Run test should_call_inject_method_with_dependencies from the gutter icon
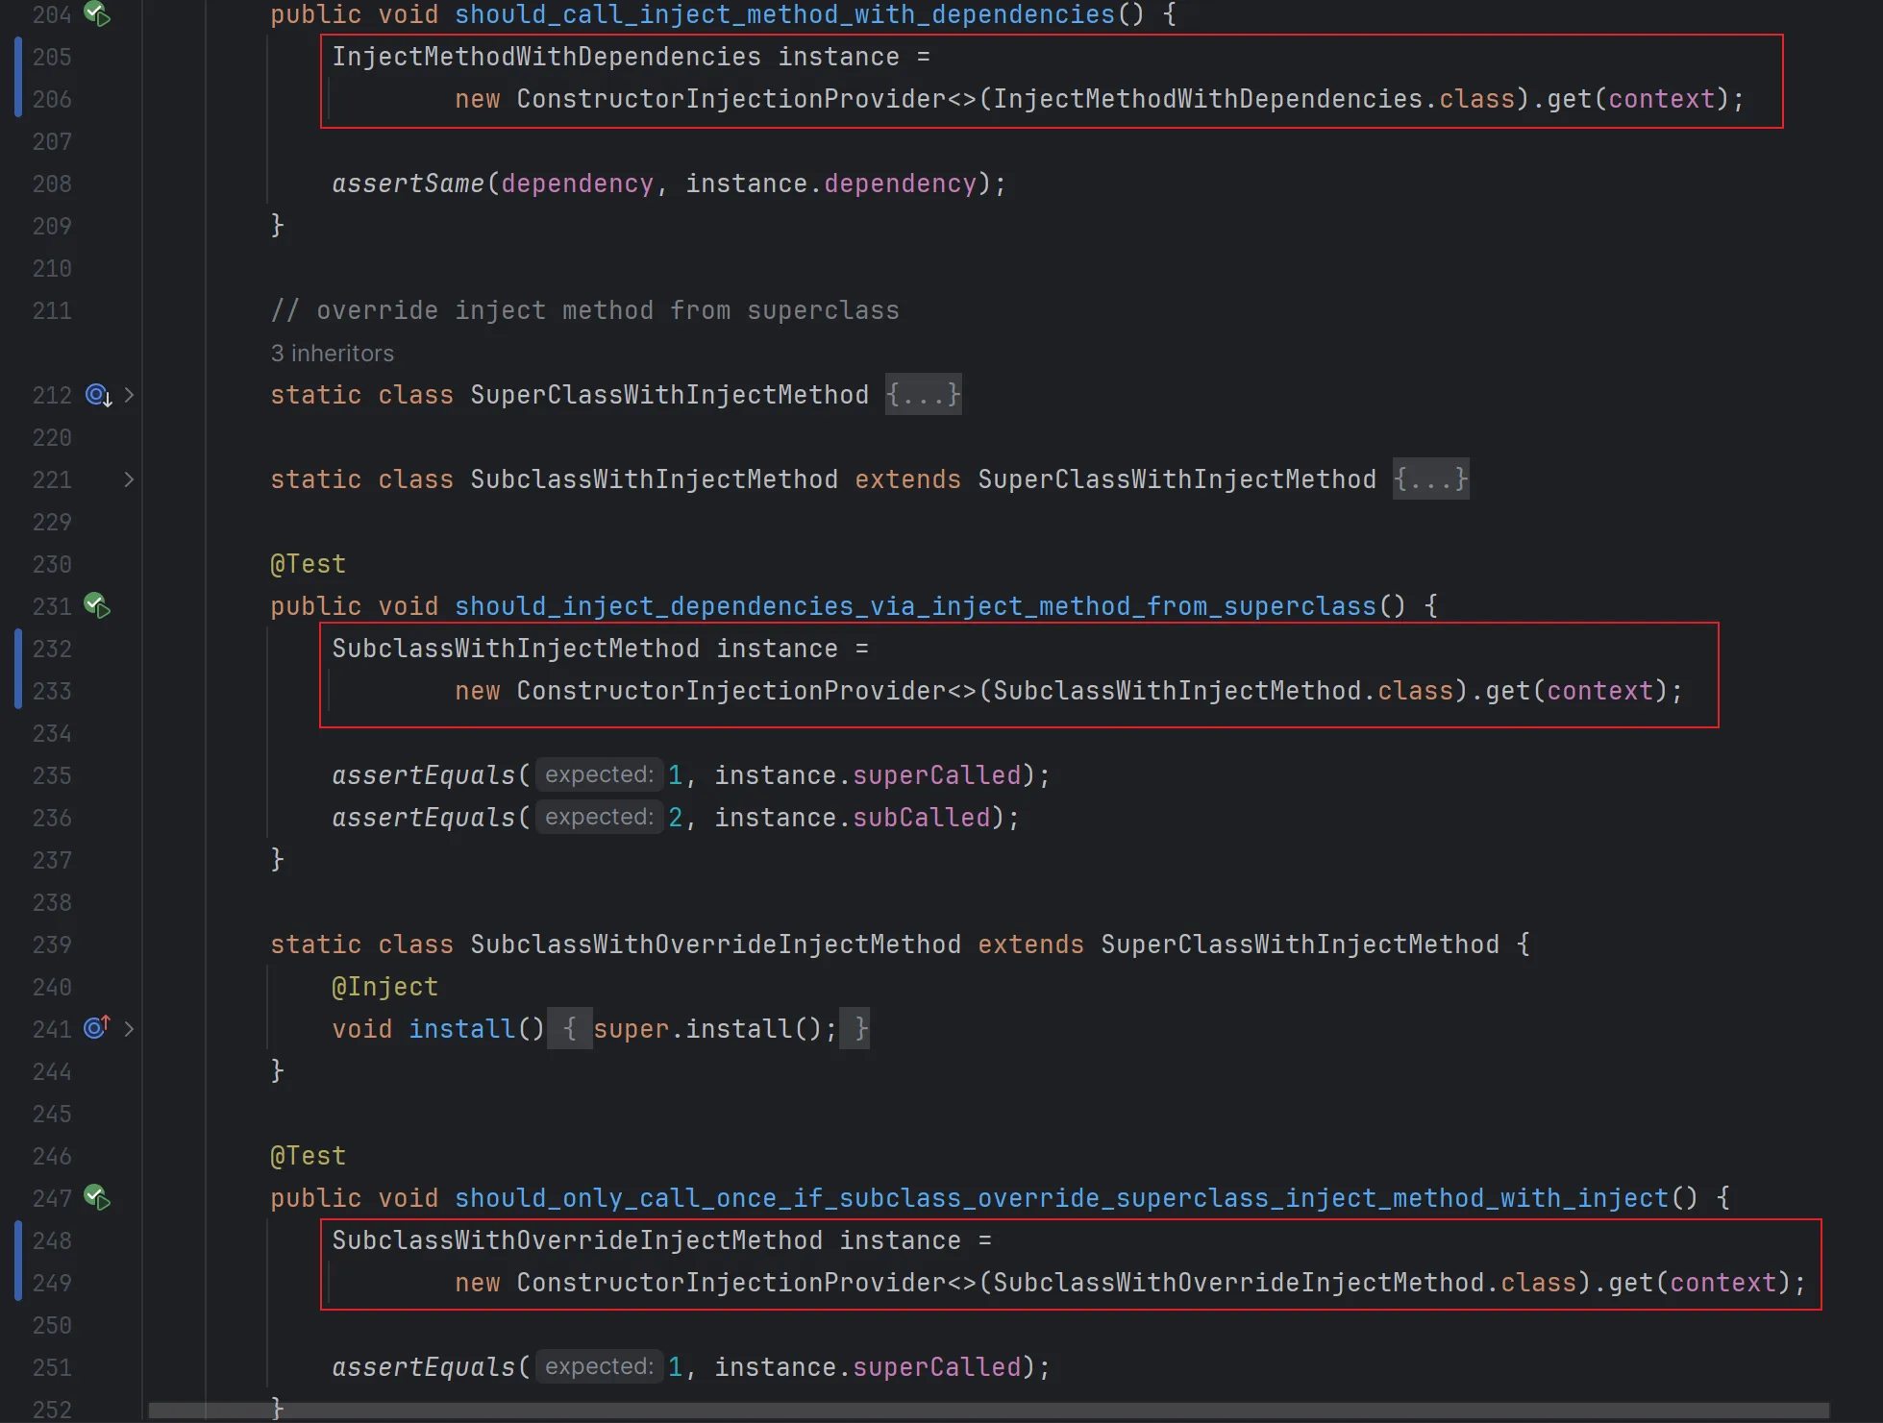Screen dimensions: 1883x1423 (97, 13)
